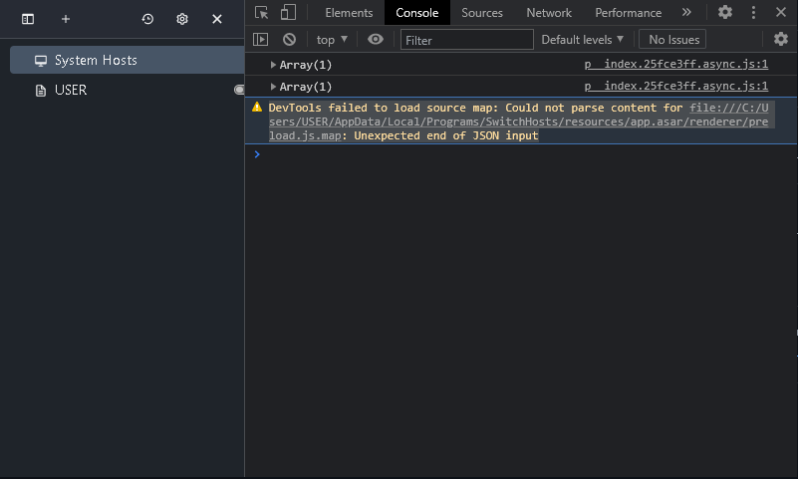Image resolution: width=798 pixels, height=479 pixels.
Task: Switch to the Console tab
Action: tap(416, 13)
